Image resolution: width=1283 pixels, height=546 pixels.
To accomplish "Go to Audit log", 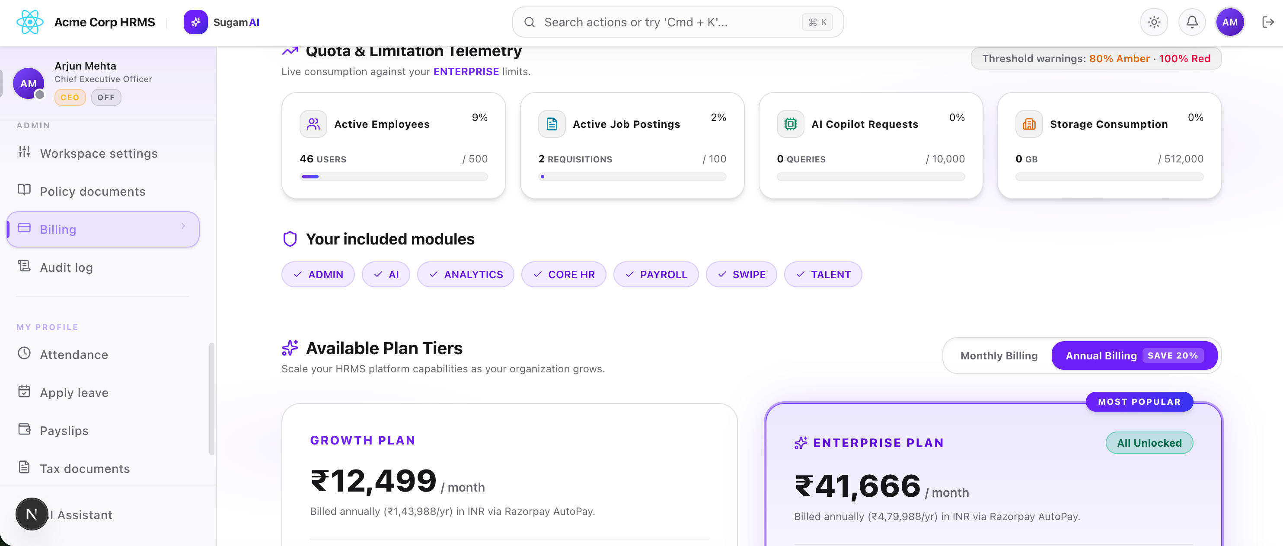I will point(103,268).
